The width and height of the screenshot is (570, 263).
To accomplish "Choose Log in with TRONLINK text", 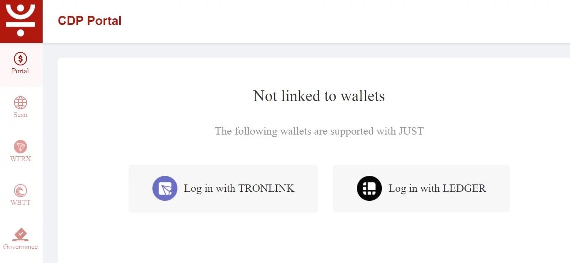I will coord(239,188).
